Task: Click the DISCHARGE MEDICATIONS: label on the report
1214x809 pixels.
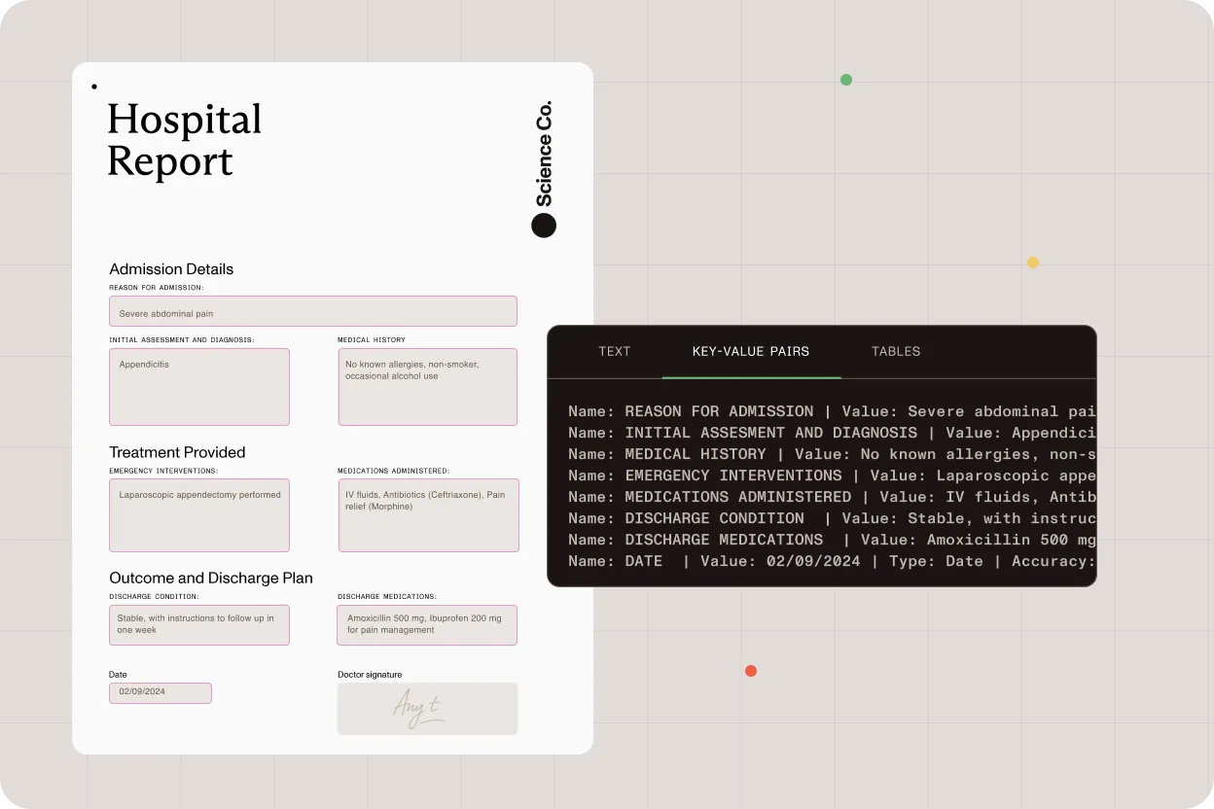Action: click(387, 596)
